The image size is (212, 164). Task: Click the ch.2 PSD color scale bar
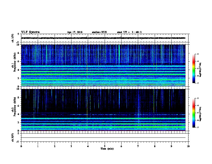coord(194,113)
